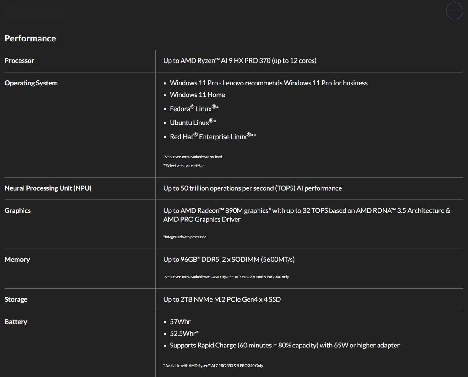The height and width of the screenshot is (377, 468).
Task: Select the Graphics row label
Action: [18, 210]
